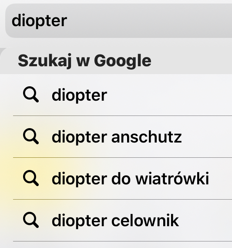Click the search icon beside 'diopter celownik'
The height and width of the screenshot is (248, 232).
(31, 220)
